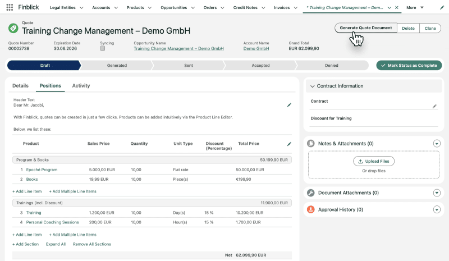Click Generate Quote Document button
Viewport: 449px width, 261px height.
[x=365, y=28]
